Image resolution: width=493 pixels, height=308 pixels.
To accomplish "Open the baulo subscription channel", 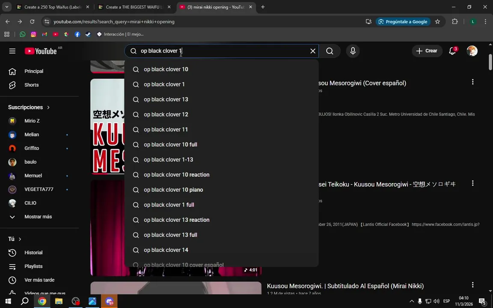I will (x=39, y=162).
